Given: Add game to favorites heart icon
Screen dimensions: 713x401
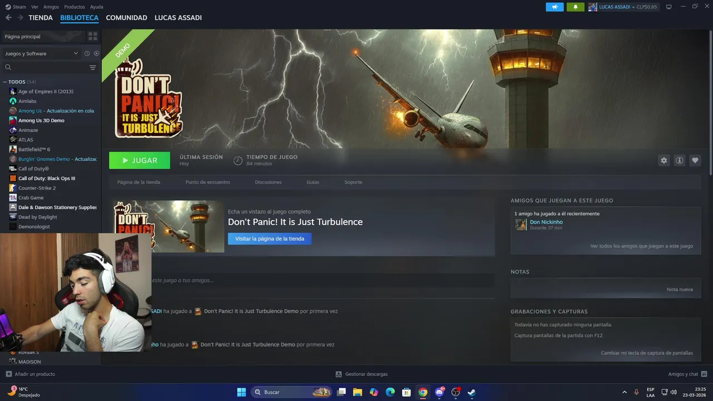Looking at the screenshot, I should coord(695,160).
